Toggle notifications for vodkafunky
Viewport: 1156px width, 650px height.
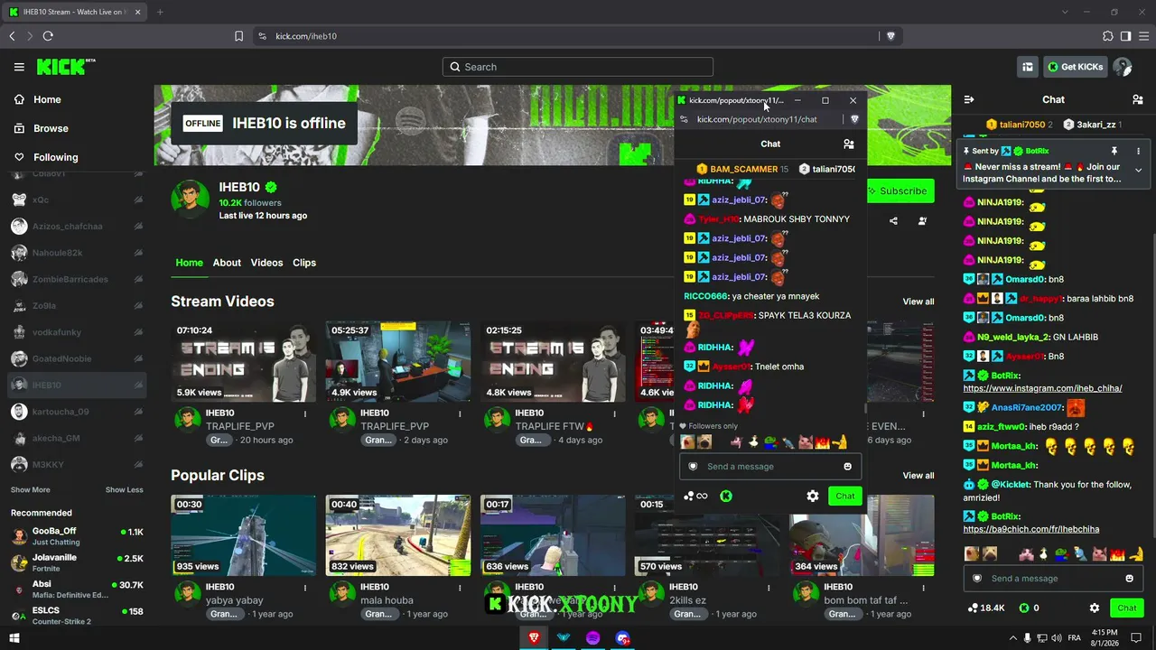138,332
